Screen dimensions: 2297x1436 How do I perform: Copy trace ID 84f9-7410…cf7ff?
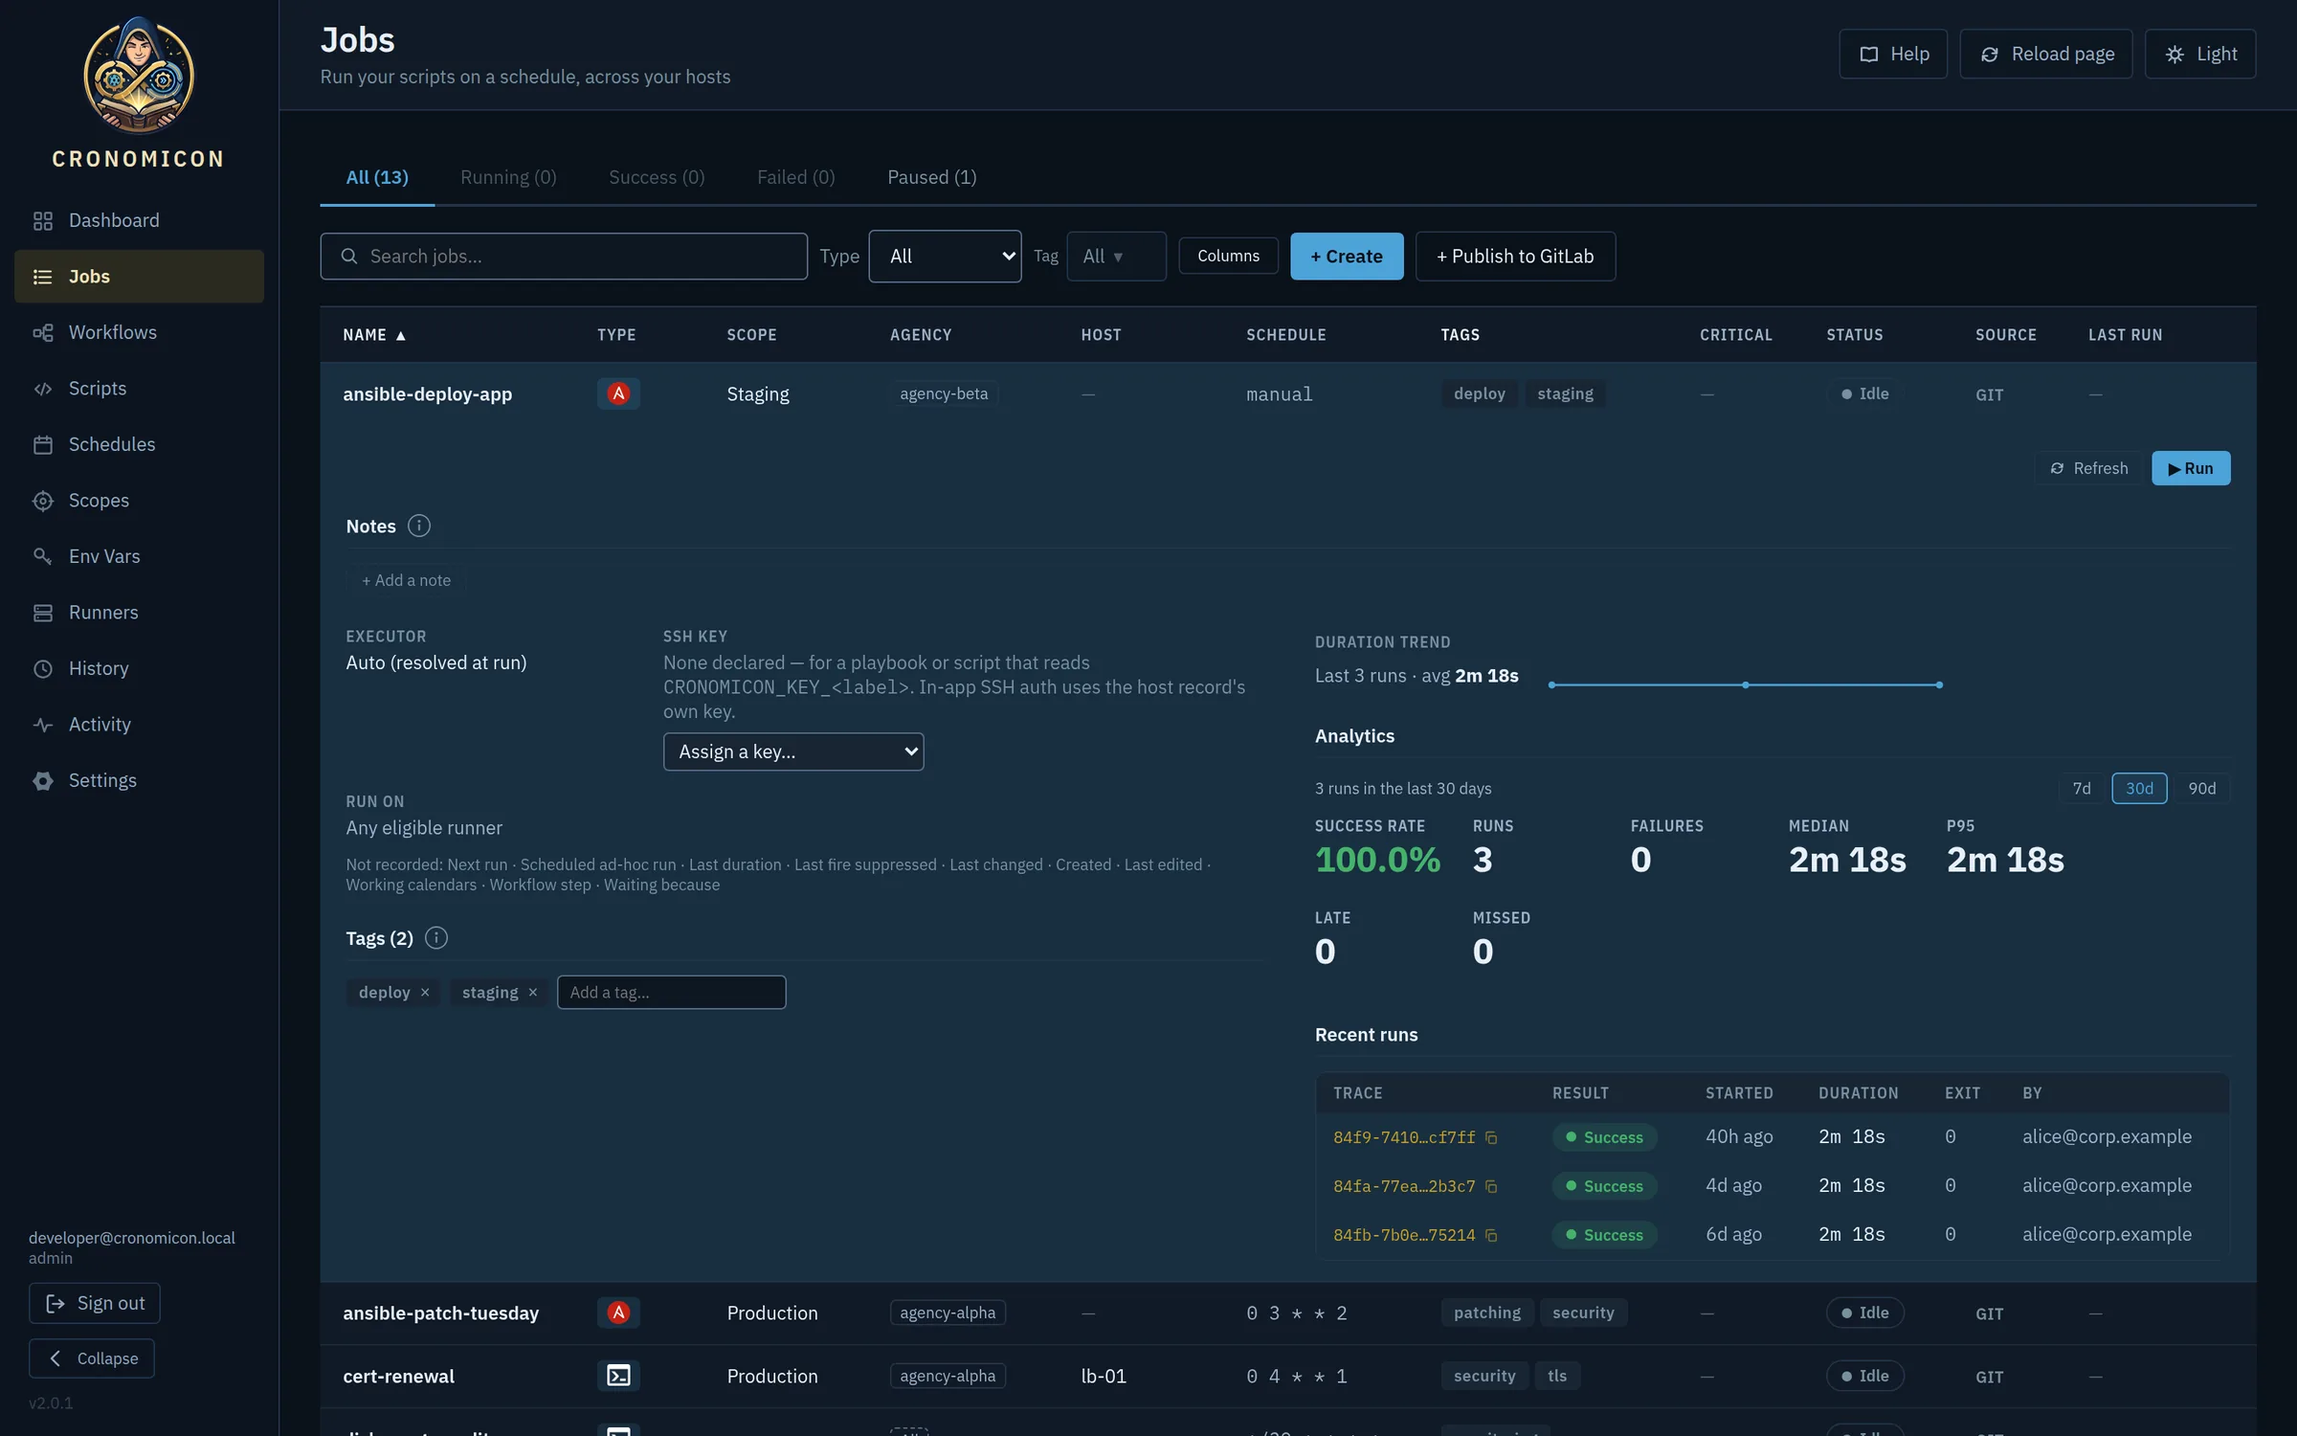point(1491,1137)
